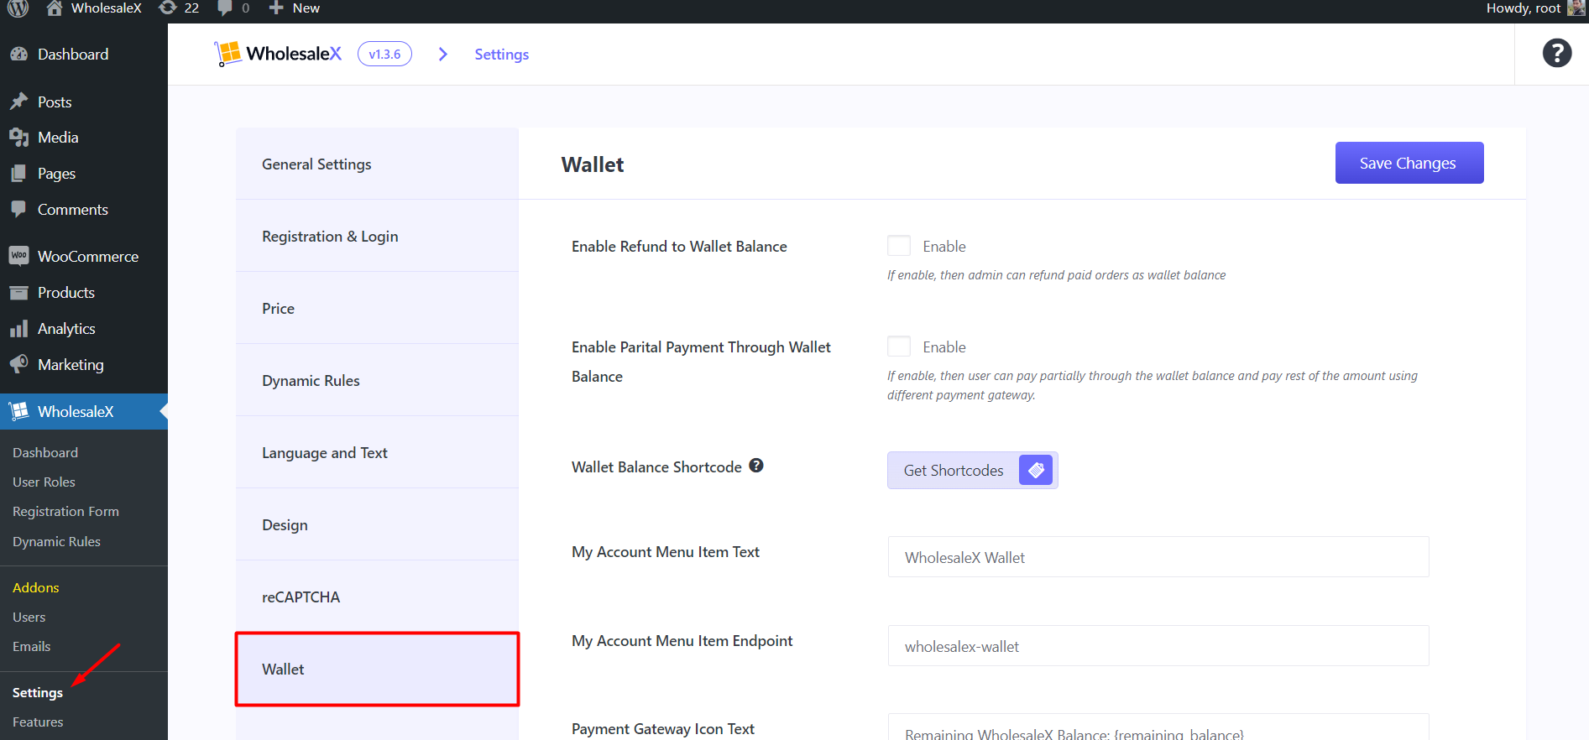Screen dimensions: 1589x740
Task: Open the General Settings tab
Action: pyautogui.click(x=377, y=164)
